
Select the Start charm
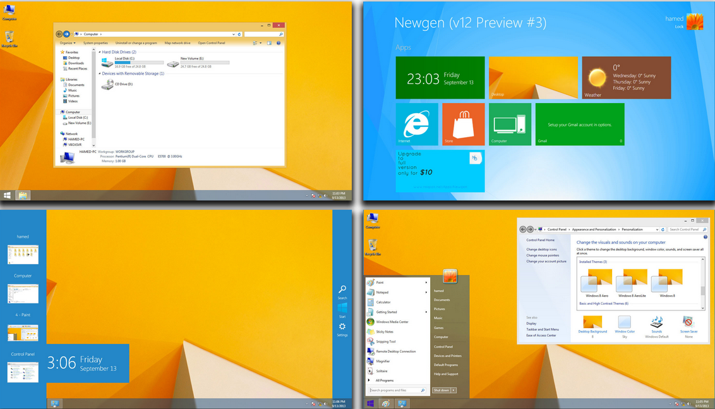coord(342,310)
